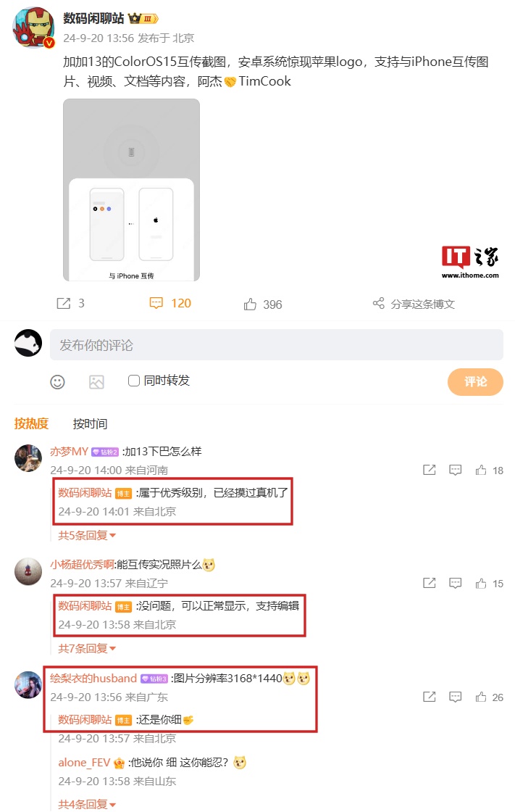Repost 绘梨衣的husband's comment via forward icon
Screen dimensions: 515x812
[429, 697]
